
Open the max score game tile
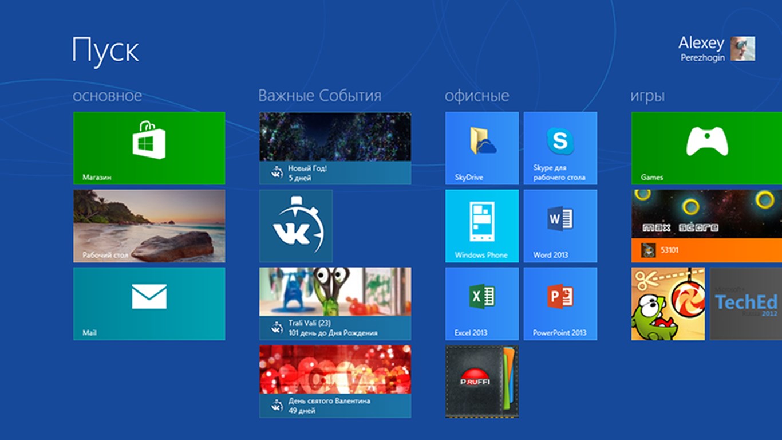[x=706, y=226]
